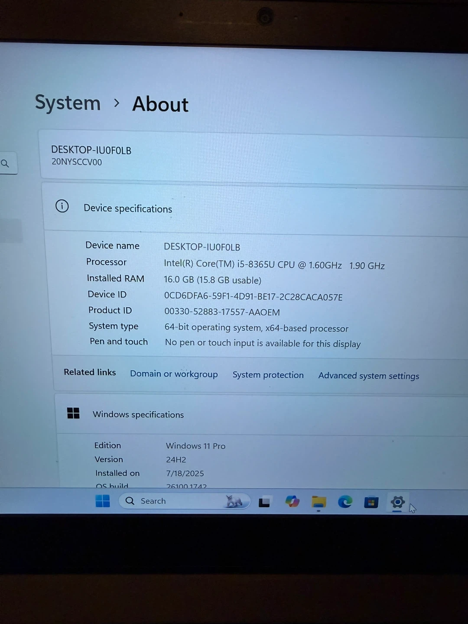Click the Windows specifications logo icon
468x624 pixels.
73,413
